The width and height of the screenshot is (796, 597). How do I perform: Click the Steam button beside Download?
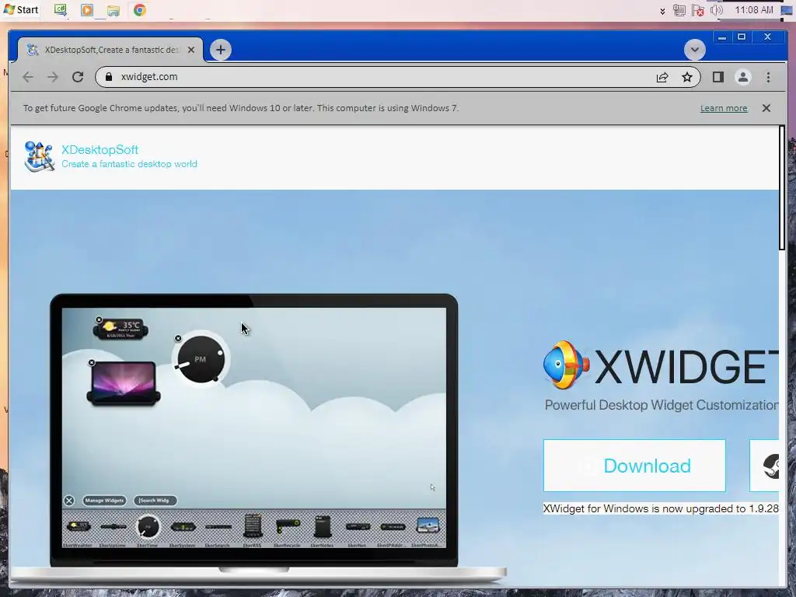point(765,466)
